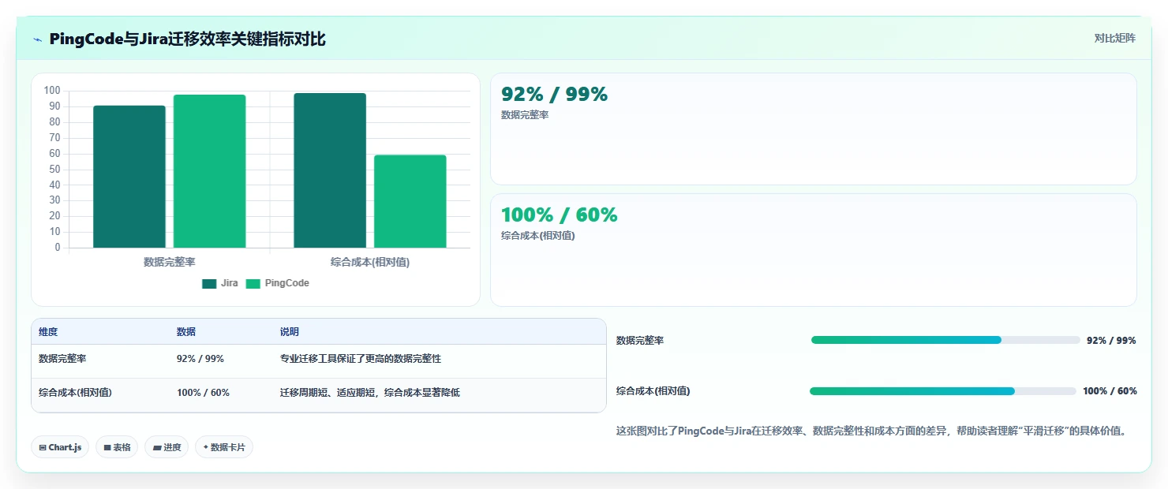
Task: Click the 说明 column header
Action: [x=290, y=332]
